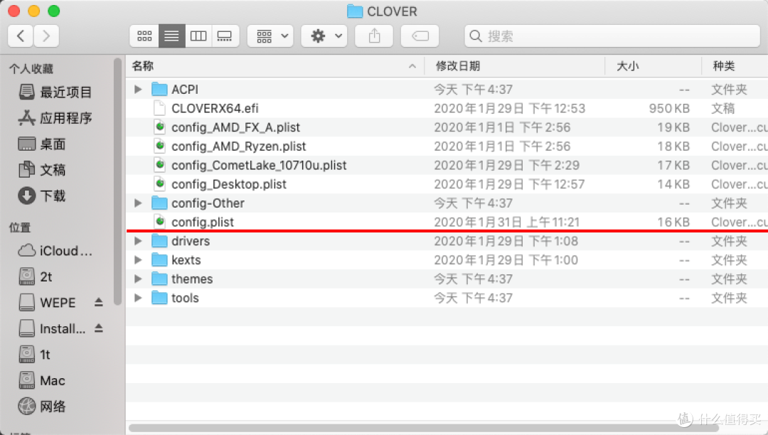This screenshot has width=768, height=435.
Task: Open the gear action menu
Action: click(x=324, y=36)
